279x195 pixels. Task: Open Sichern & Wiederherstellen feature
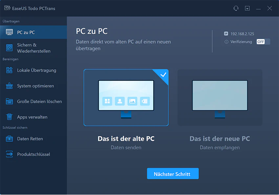[x=9, y=48]
